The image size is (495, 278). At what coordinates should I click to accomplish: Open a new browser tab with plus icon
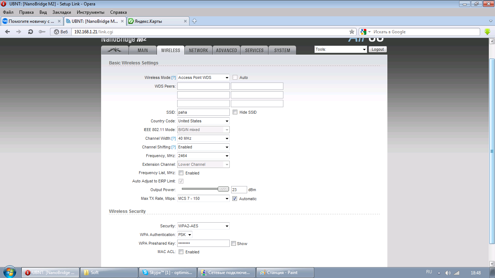[194, 21]
